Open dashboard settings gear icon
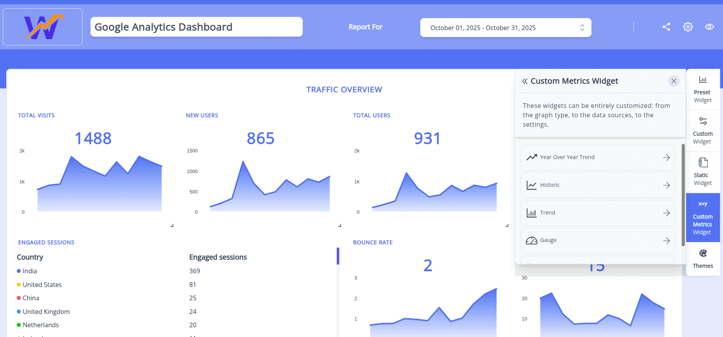 pyautogui.click(x=688, y=27)
